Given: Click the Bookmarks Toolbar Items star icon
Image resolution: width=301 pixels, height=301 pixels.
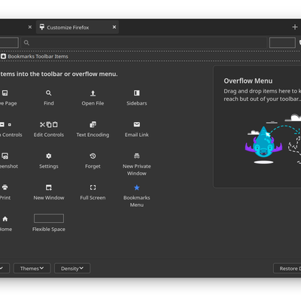Looking at the screenshot, I should pyautogui.click(x=3, y=56).
